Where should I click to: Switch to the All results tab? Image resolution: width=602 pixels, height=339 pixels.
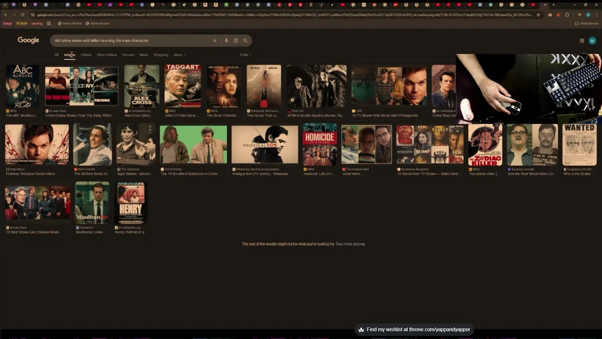point(56,55)
